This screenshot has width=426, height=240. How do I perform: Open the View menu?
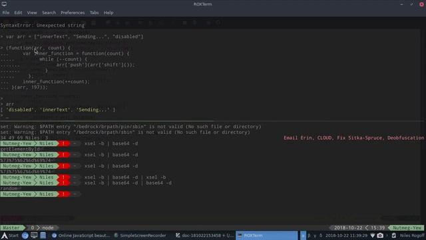pyautogui.click(x=32, y=13)
